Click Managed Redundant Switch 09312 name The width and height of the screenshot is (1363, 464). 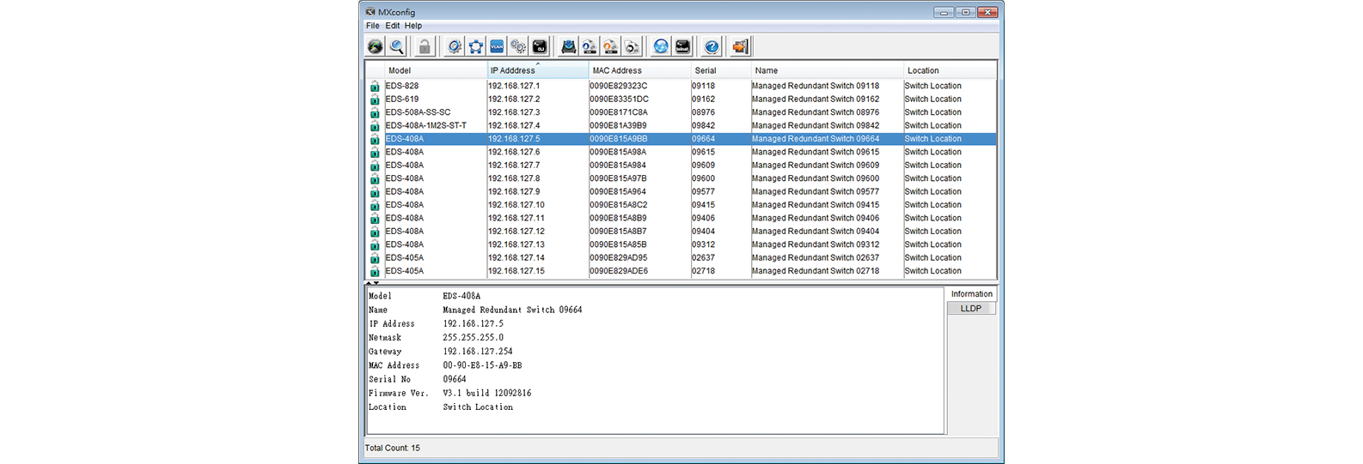tap(816, 244)
